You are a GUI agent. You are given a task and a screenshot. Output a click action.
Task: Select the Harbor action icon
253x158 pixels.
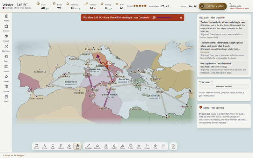click(114, 147)
